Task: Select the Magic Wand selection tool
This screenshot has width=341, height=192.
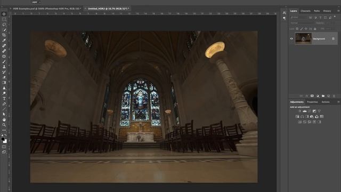Action: pos(4,30)
